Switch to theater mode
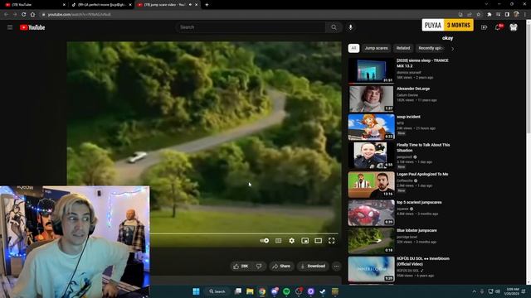The height and width of the screenshot is (298, 531). 318,241
